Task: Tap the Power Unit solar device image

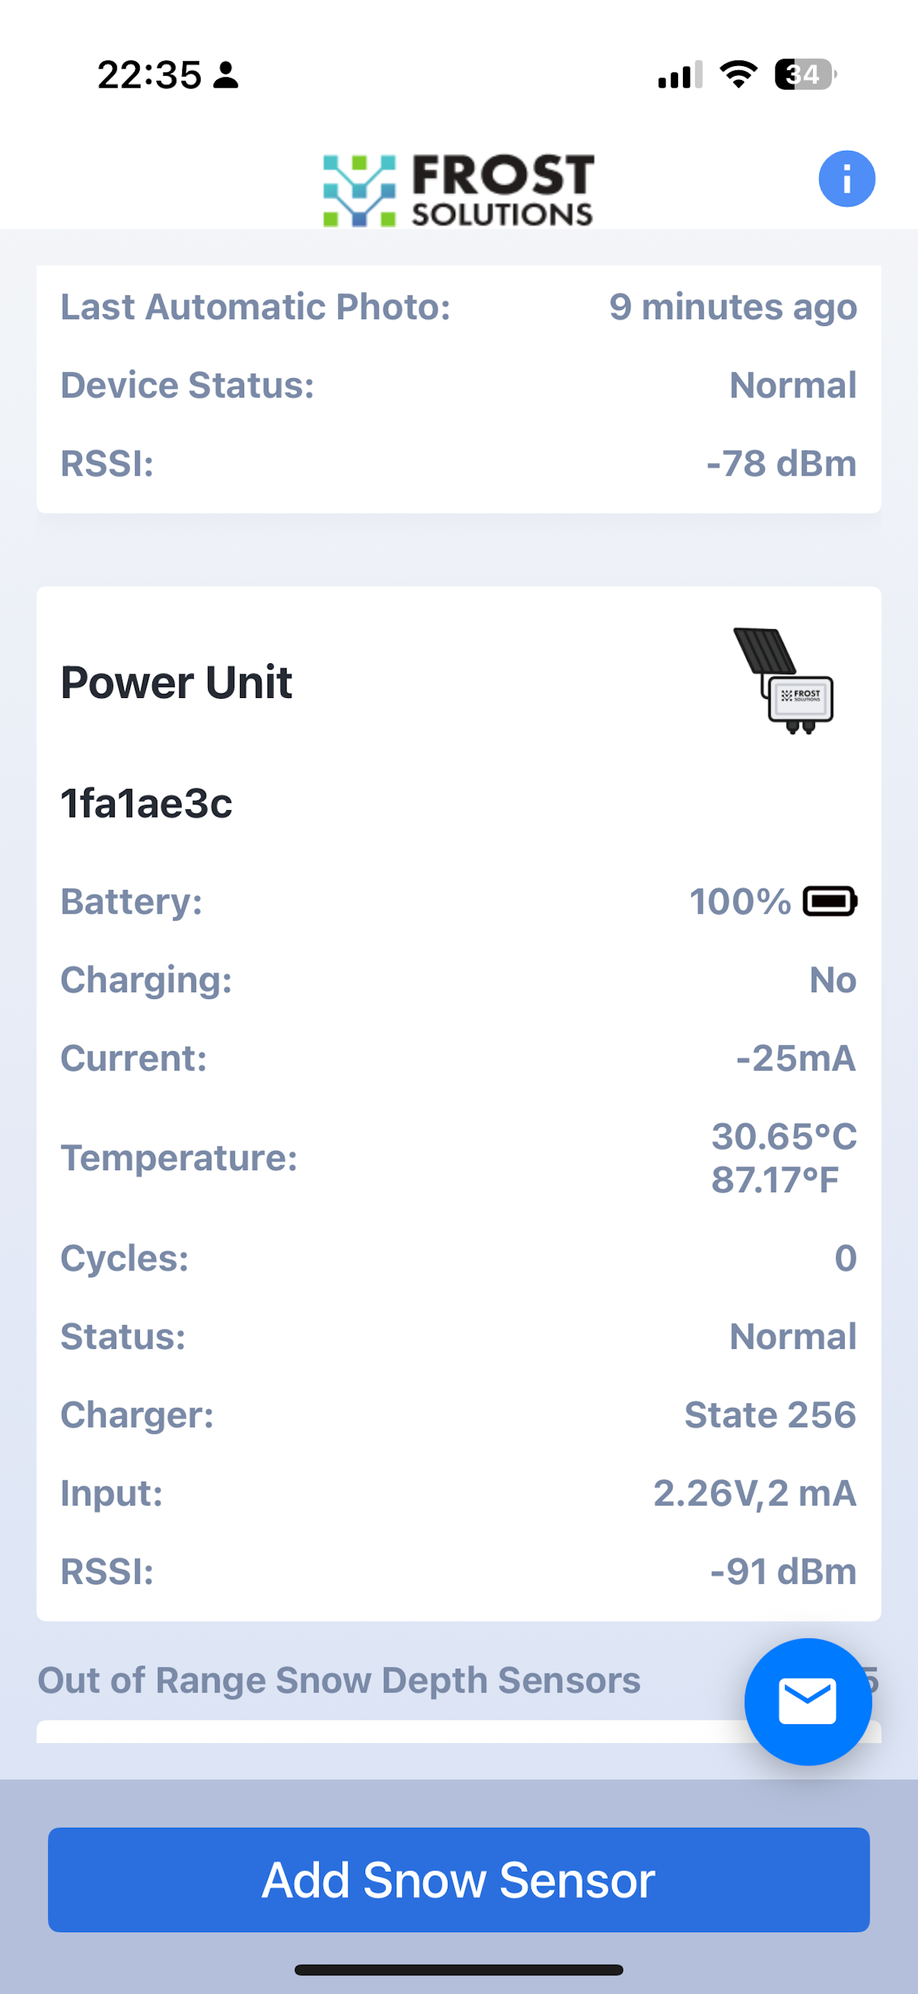Action: pyautogui.click(x=783, y=681)
